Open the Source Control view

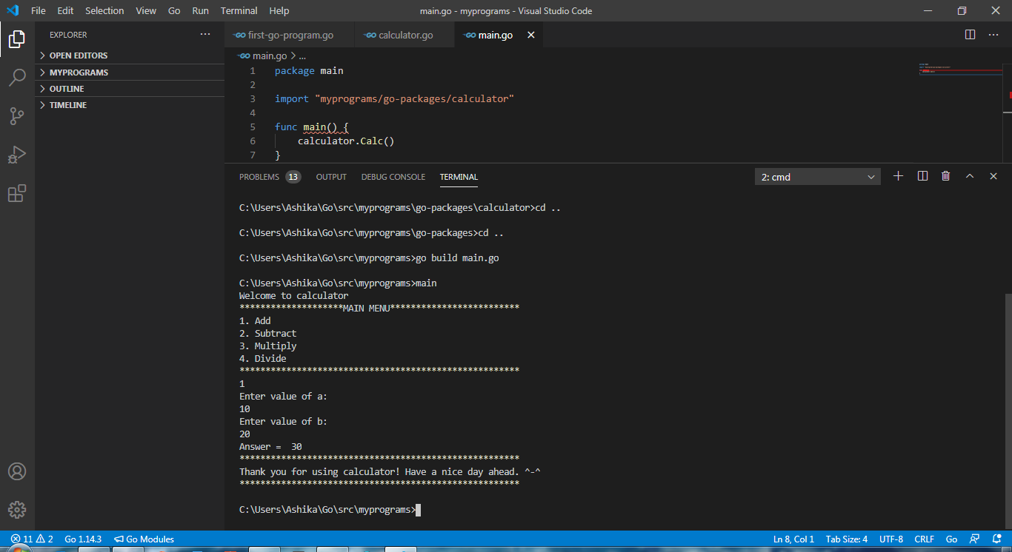click(x=17, y=115)
